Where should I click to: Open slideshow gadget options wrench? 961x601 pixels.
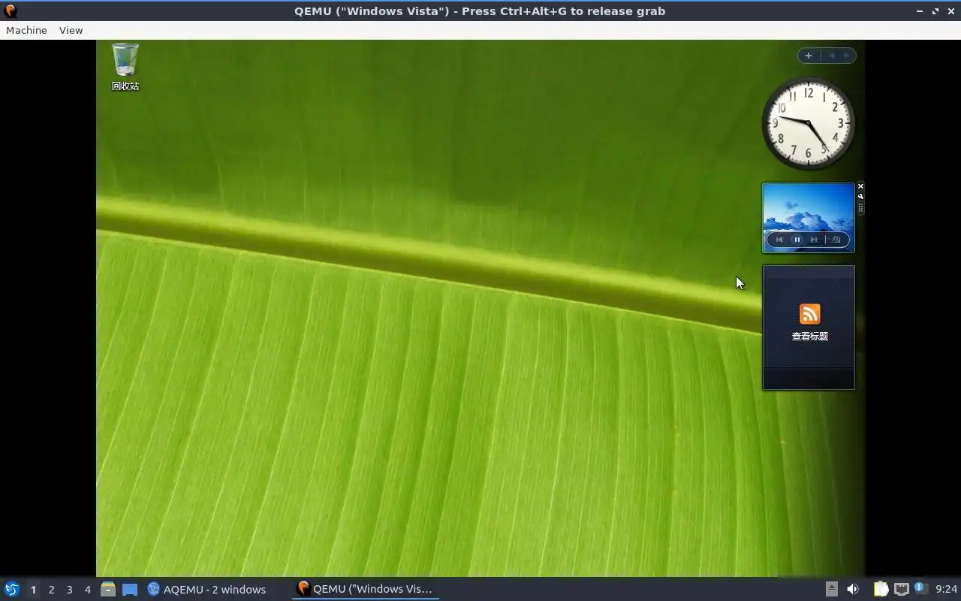861,196
